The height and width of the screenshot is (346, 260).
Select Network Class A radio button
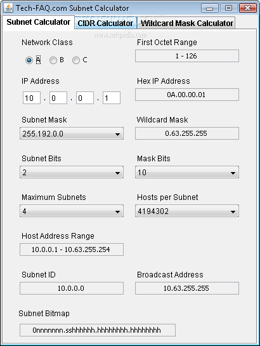tap(29, 60)
